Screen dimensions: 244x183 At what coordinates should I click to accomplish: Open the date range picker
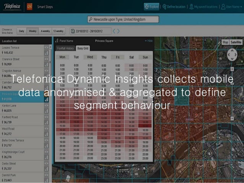coord(91,31)
